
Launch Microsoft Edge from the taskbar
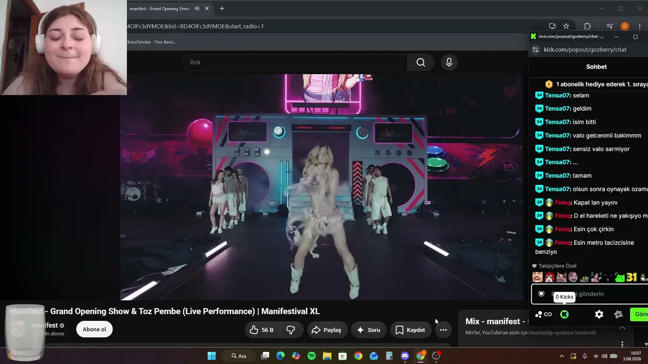click(x=280, y=356)
